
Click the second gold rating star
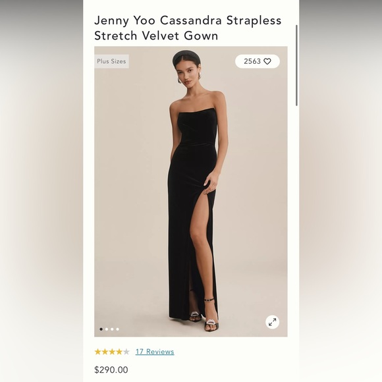(x=105, y=352)
